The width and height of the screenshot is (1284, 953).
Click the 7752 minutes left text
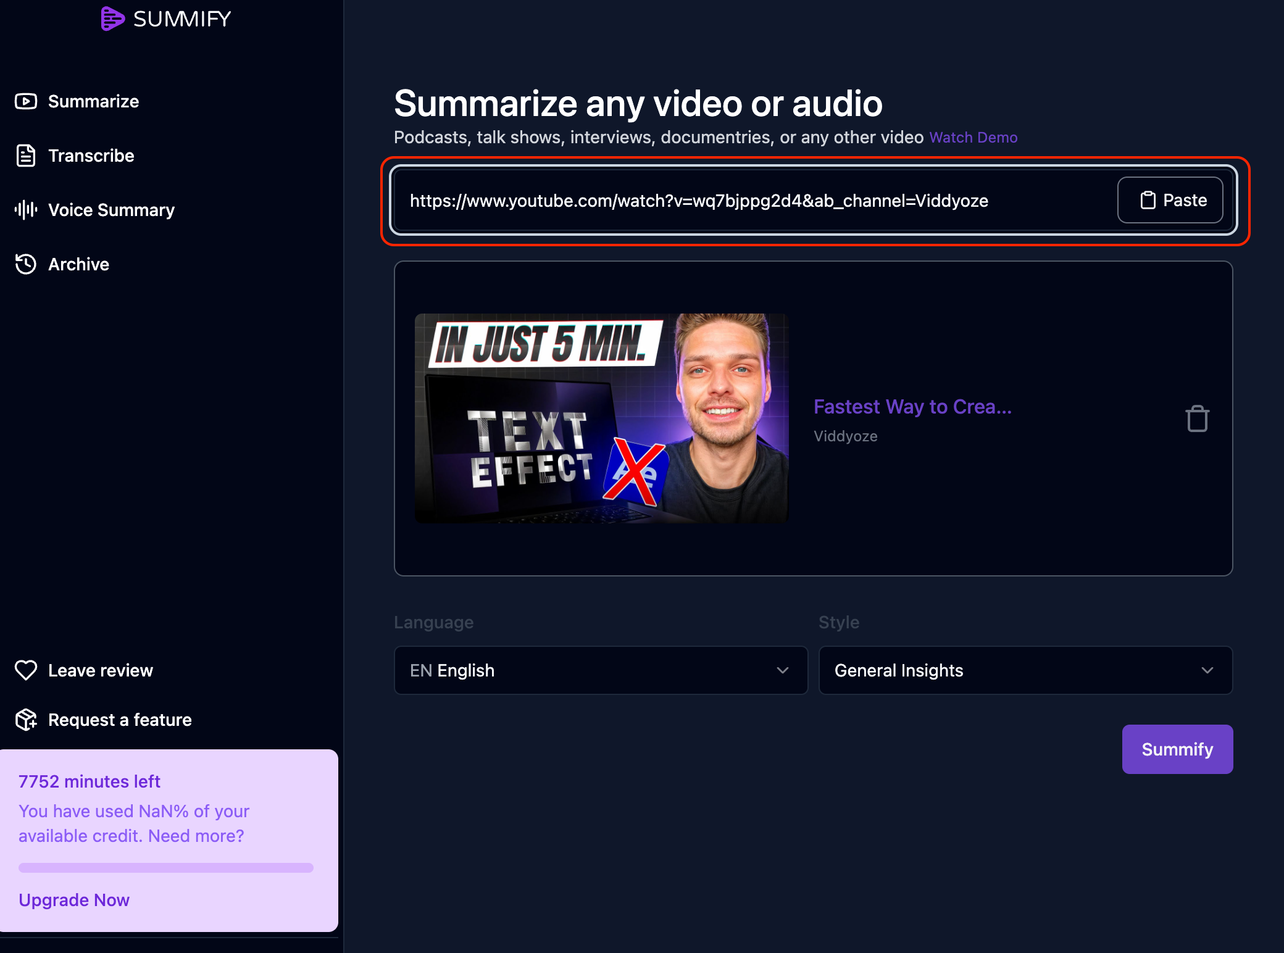click(90, 781)
